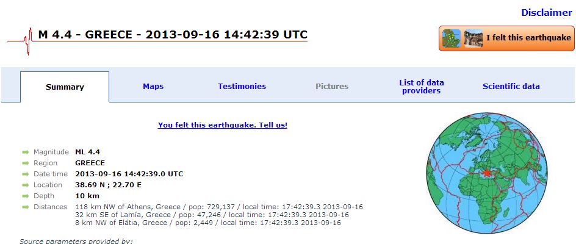Click the red seismogram waveform icon
The image size is (576, 244).
(x=27, y=41)
